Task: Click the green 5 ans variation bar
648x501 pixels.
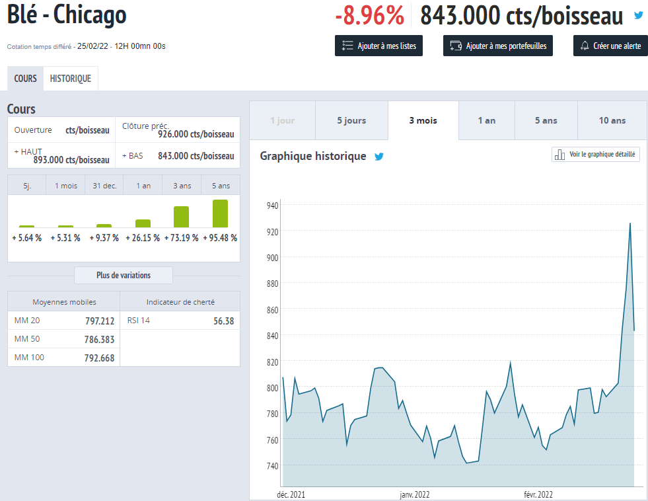Action: 220,213
